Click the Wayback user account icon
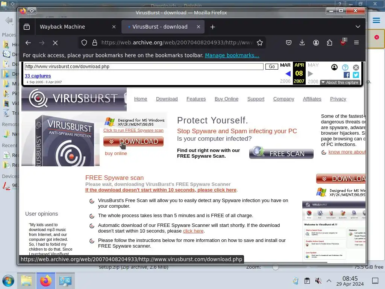The width and height of the screenshot is (385, 289). click(x=334, y=67)
